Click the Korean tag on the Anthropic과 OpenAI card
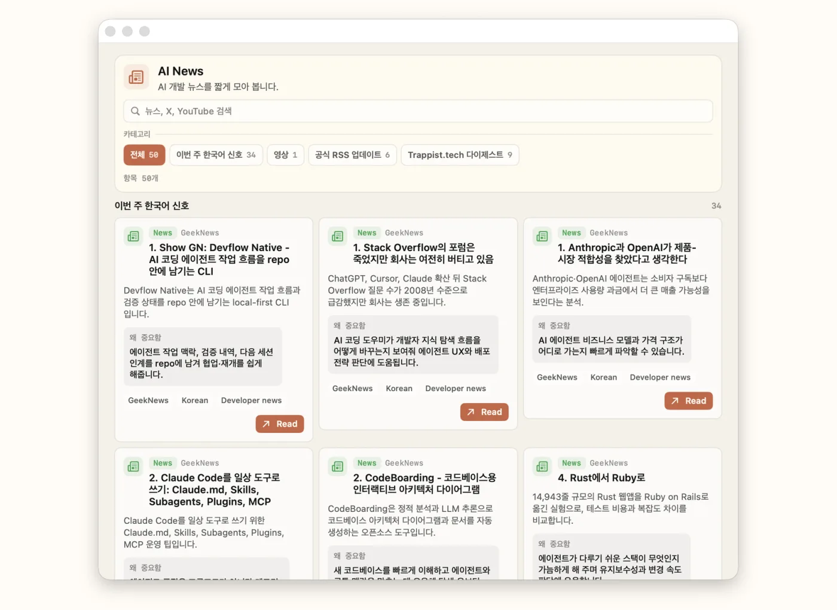The height and width of the screenshot is (610, 837). 604,377
